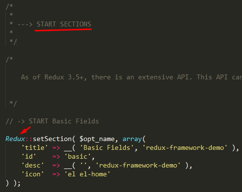Click 'redux-framework-demo' on the title line

click(x=185, y=148)
